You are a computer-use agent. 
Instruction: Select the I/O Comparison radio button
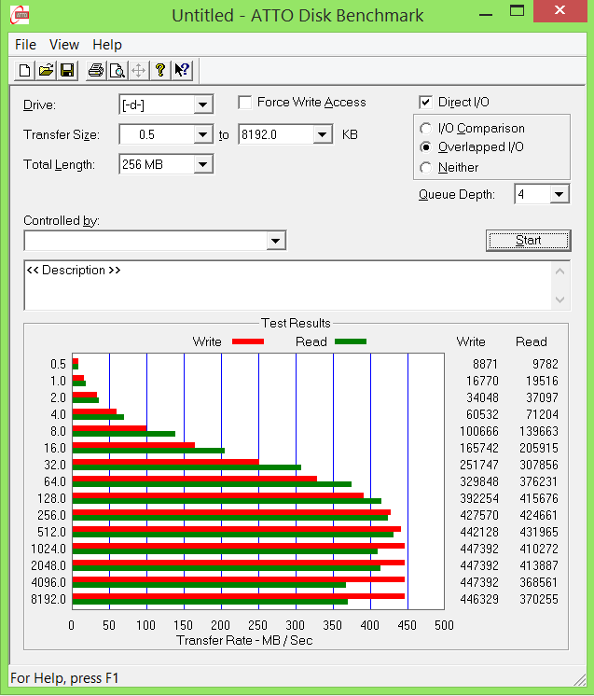[426, 129]
